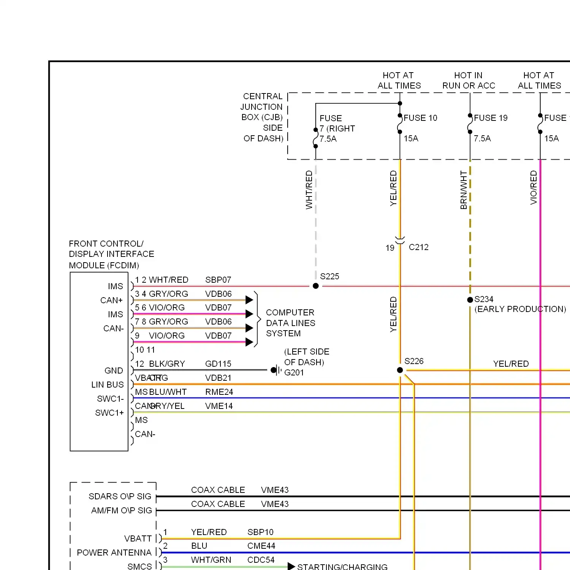Click the FRONT CONTROL/DISPLAY INTERFACE MODULE label
This screenshot has width=570, height=570.
pos(111,254)
